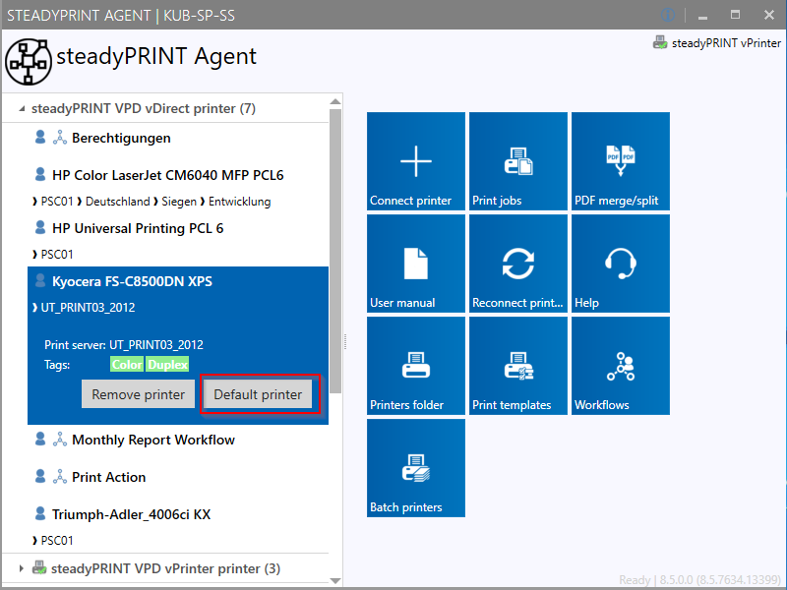Viewport: 787px width, 590px height.
Task: Open the Batch printers tile
Action: pos(416,468)
